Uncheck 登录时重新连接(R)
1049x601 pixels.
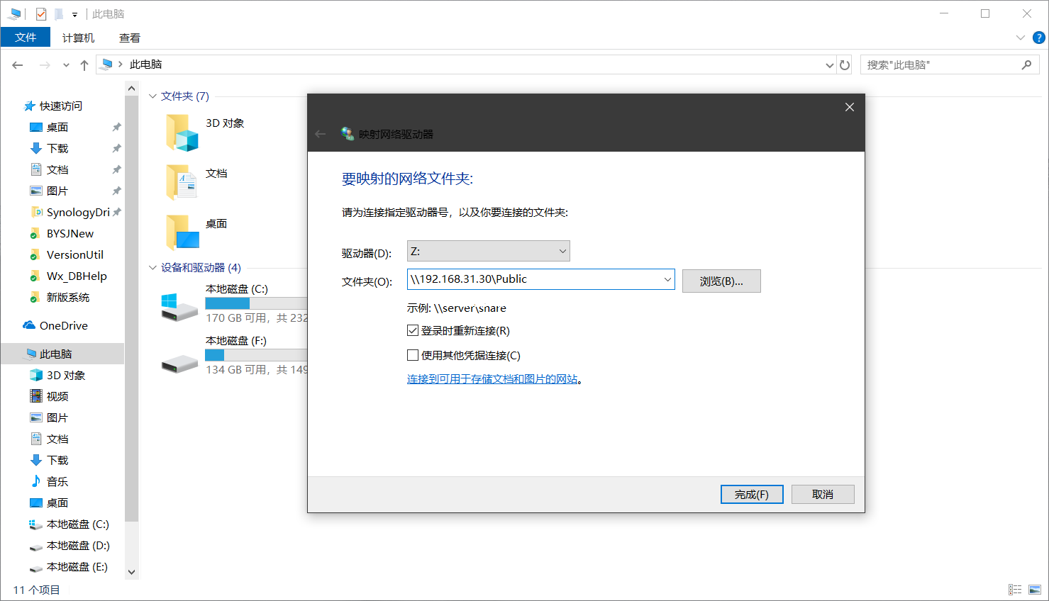tap(413, 331)
